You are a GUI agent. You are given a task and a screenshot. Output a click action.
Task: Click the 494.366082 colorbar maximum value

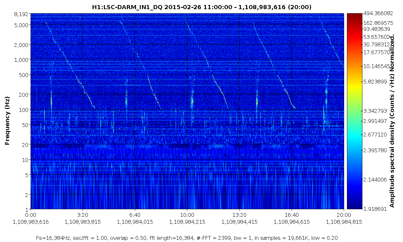(378, 13)
